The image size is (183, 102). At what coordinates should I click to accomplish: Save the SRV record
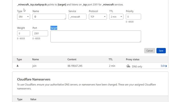click(161, 51)
